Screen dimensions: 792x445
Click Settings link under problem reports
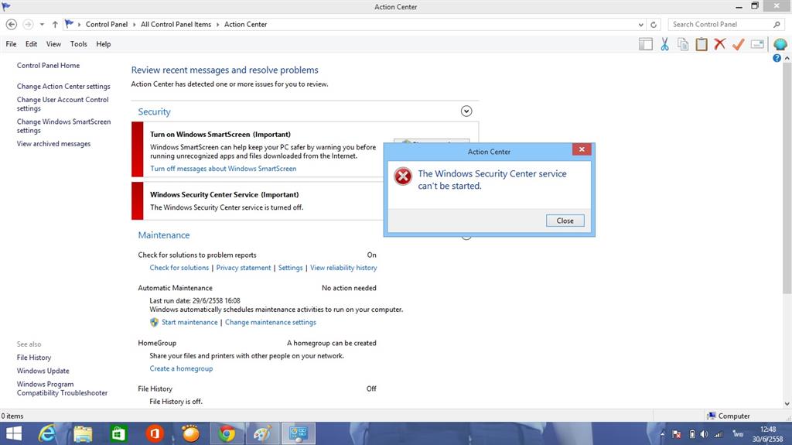(291, 268)
